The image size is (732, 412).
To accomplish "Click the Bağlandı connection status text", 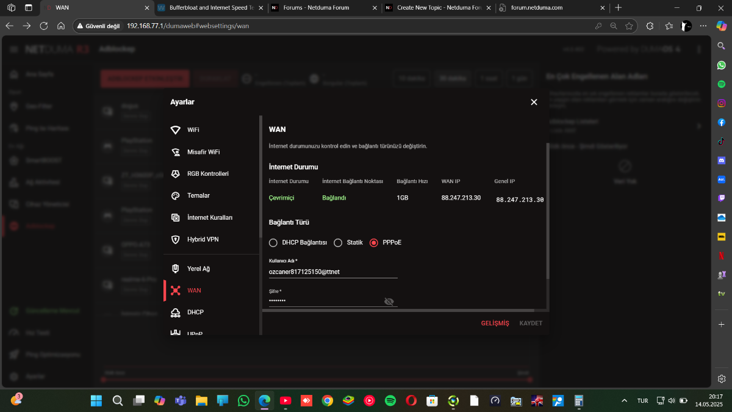I will 334,198.
